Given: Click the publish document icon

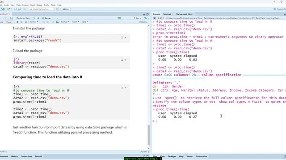Looking at the screenshot, I should (x=145, y=18).
